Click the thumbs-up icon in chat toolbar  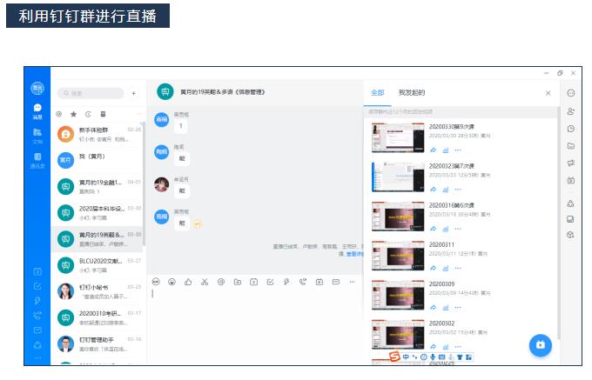(187, 282)
